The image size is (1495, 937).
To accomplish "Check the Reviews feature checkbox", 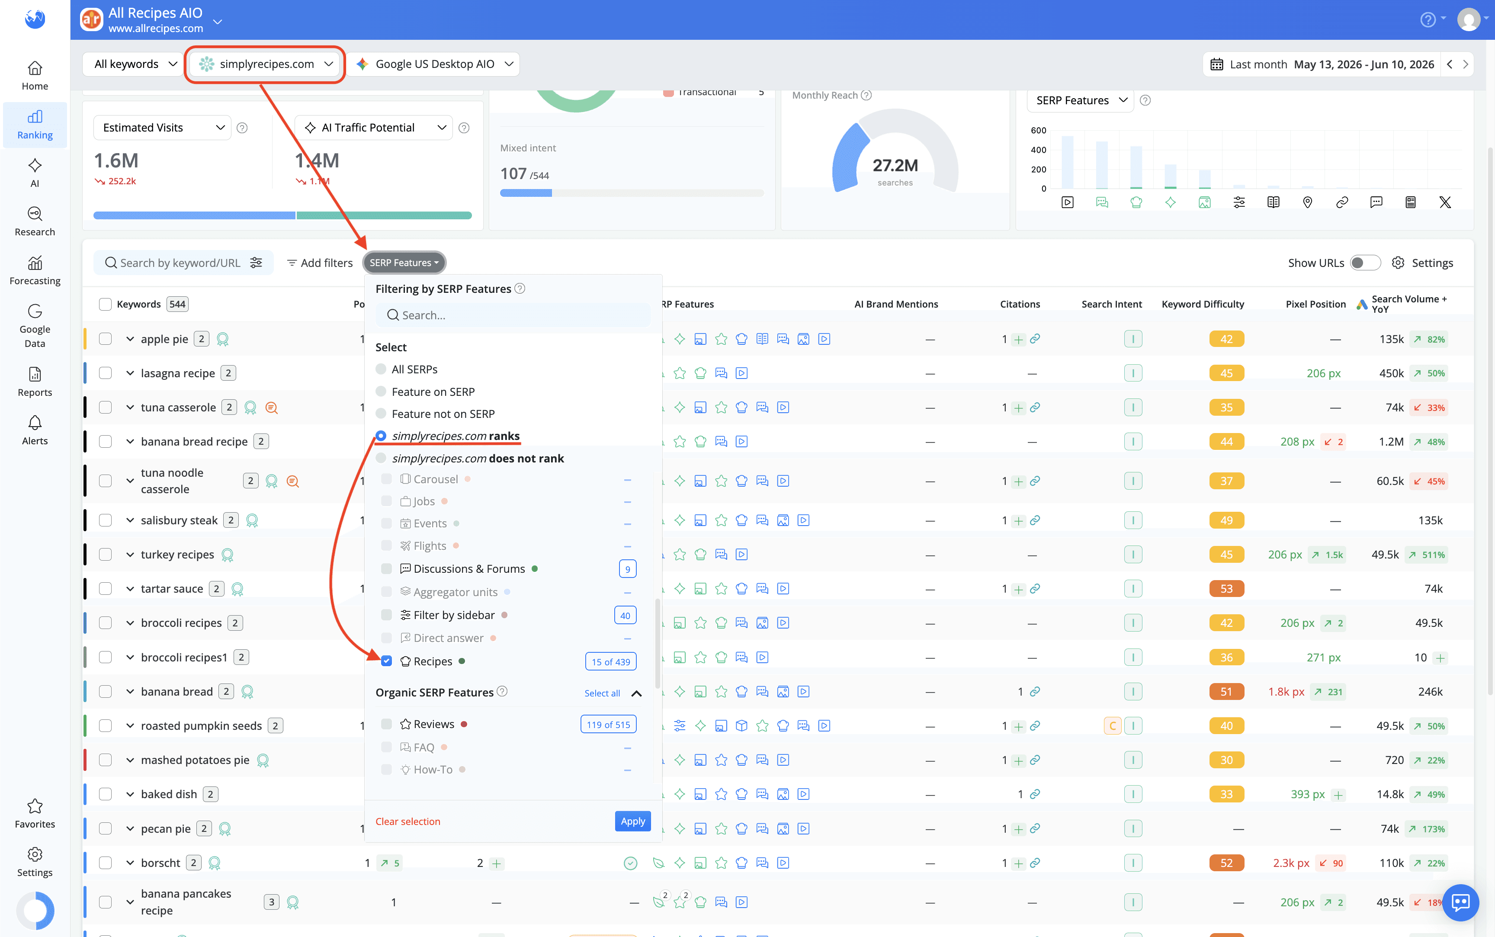I will tap(387, 724).
